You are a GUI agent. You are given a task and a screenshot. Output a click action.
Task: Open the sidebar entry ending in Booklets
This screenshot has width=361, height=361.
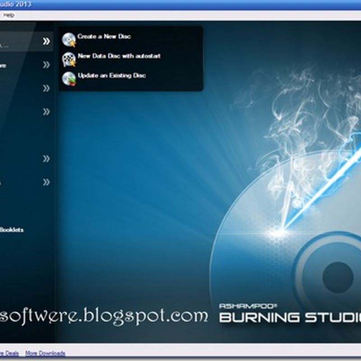[12, 230]
